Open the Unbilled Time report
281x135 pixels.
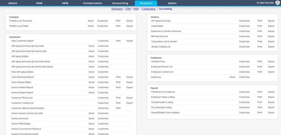[158, 62]
